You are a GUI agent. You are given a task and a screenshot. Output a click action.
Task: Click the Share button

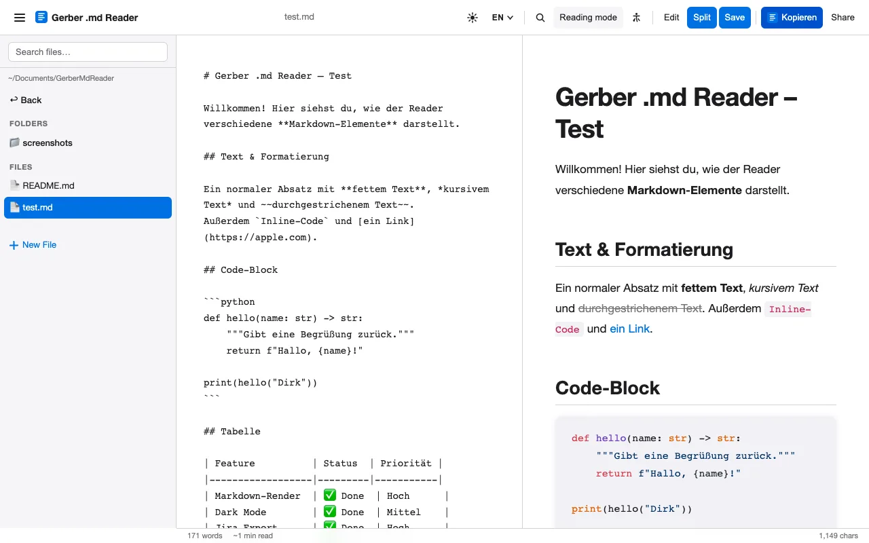tap(843, 18)
